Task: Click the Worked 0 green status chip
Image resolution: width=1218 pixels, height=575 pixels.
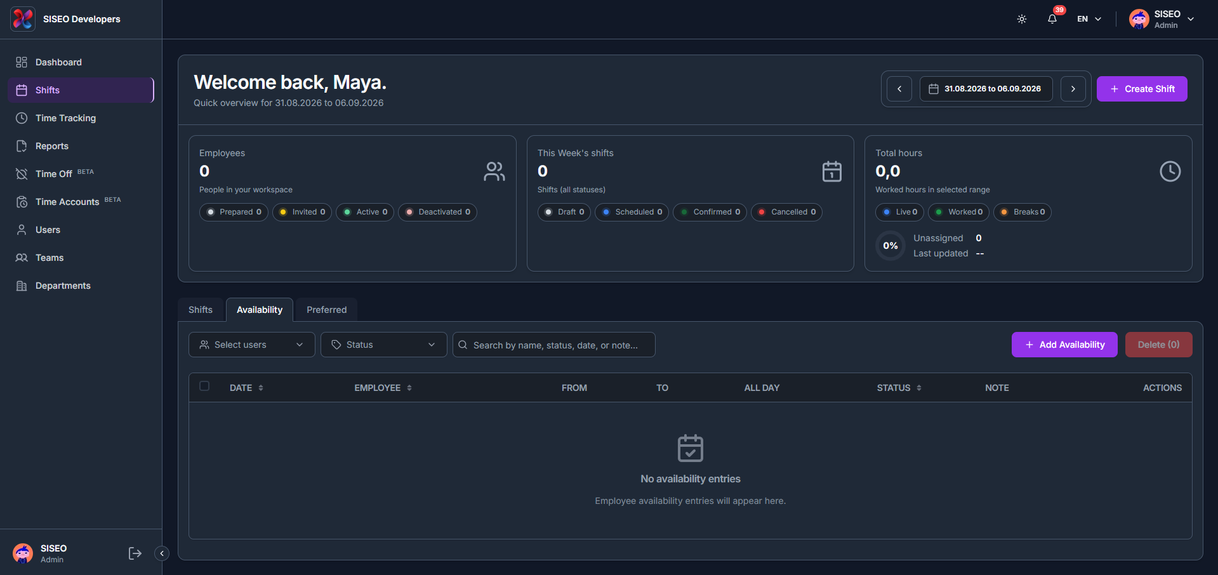Action: pyautogui.click(x=959, y=212)
